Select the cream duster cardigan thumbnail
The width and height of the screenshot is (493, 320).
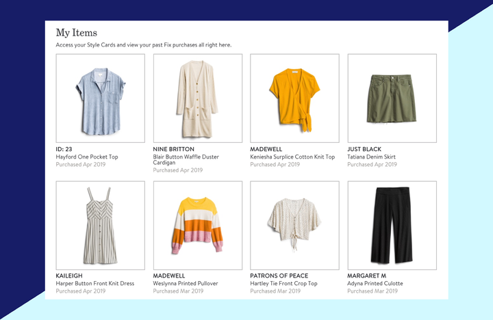(198, 98)
